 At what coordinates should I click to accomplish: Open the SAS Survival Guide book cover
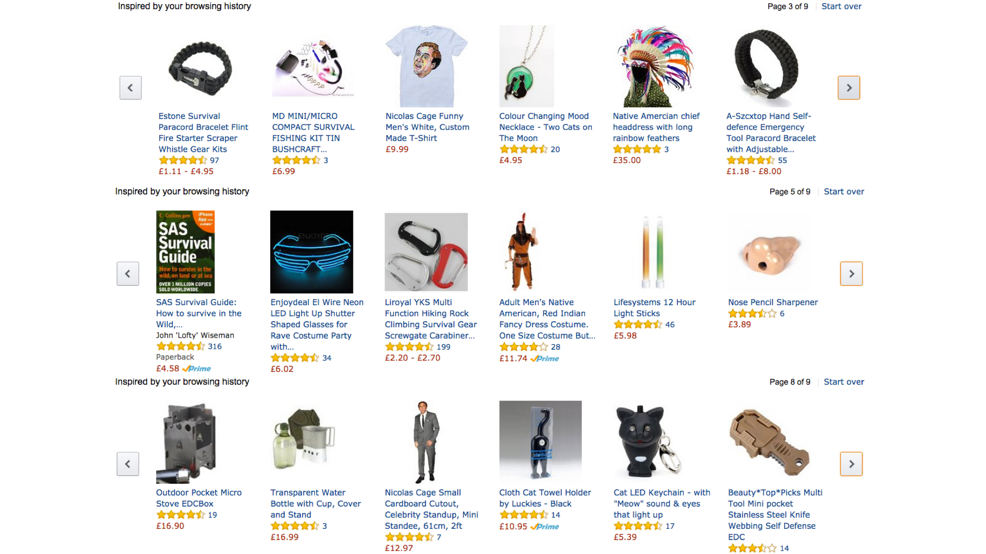(185, 252)
